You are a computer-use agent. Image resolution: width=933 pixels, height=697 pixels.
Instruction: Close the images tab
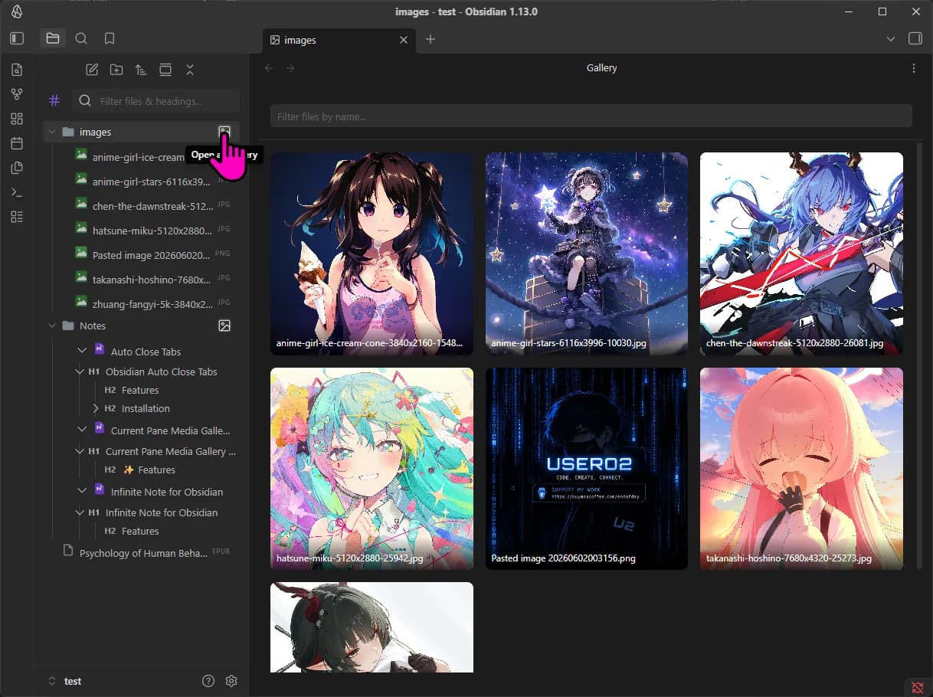[x=404, y=40]
